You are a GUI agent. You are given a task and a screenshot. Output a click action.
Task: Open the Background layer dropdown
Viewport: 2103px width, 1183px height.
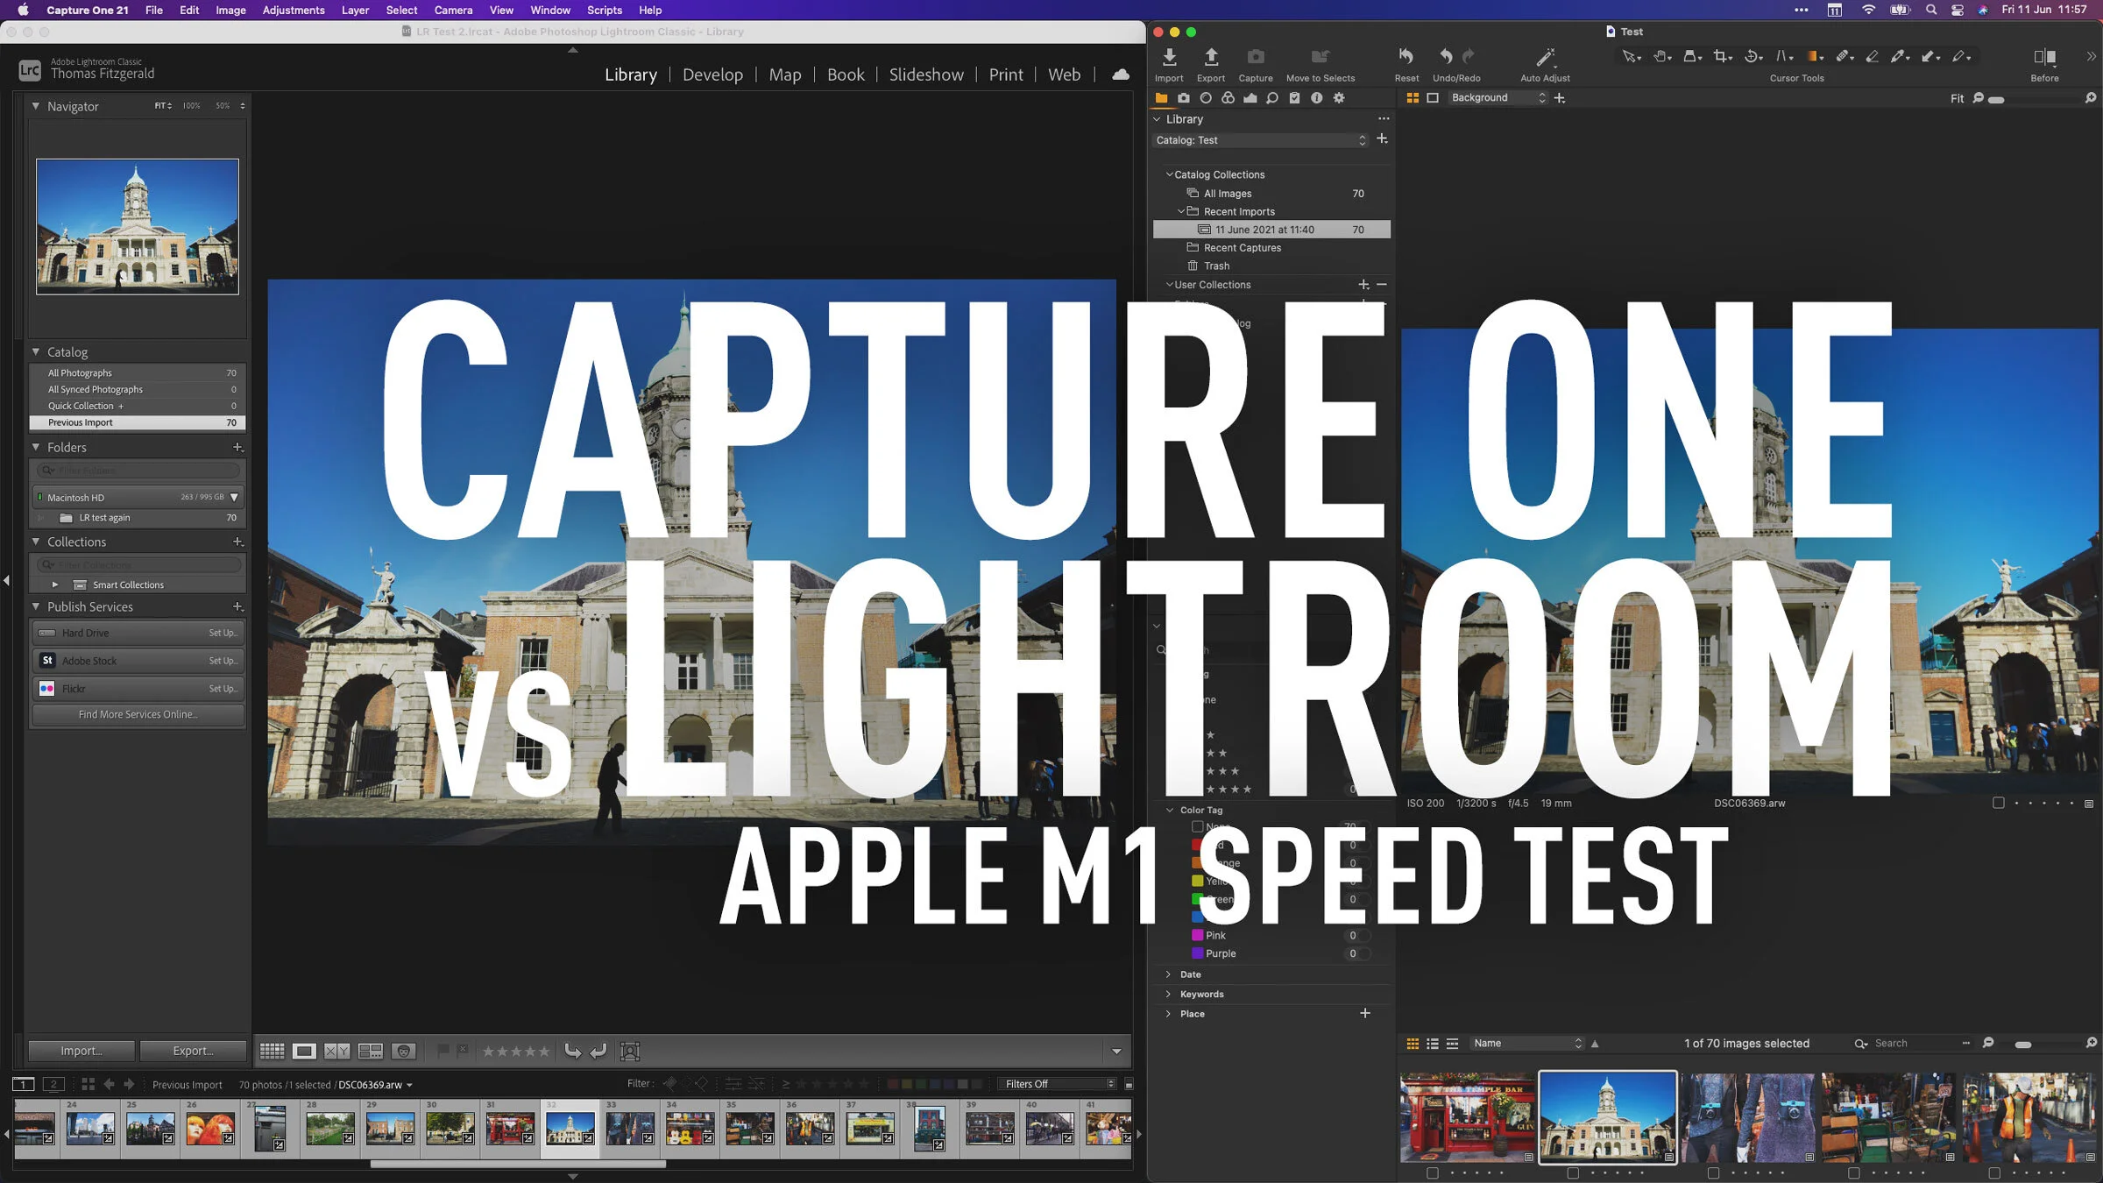1498,98
